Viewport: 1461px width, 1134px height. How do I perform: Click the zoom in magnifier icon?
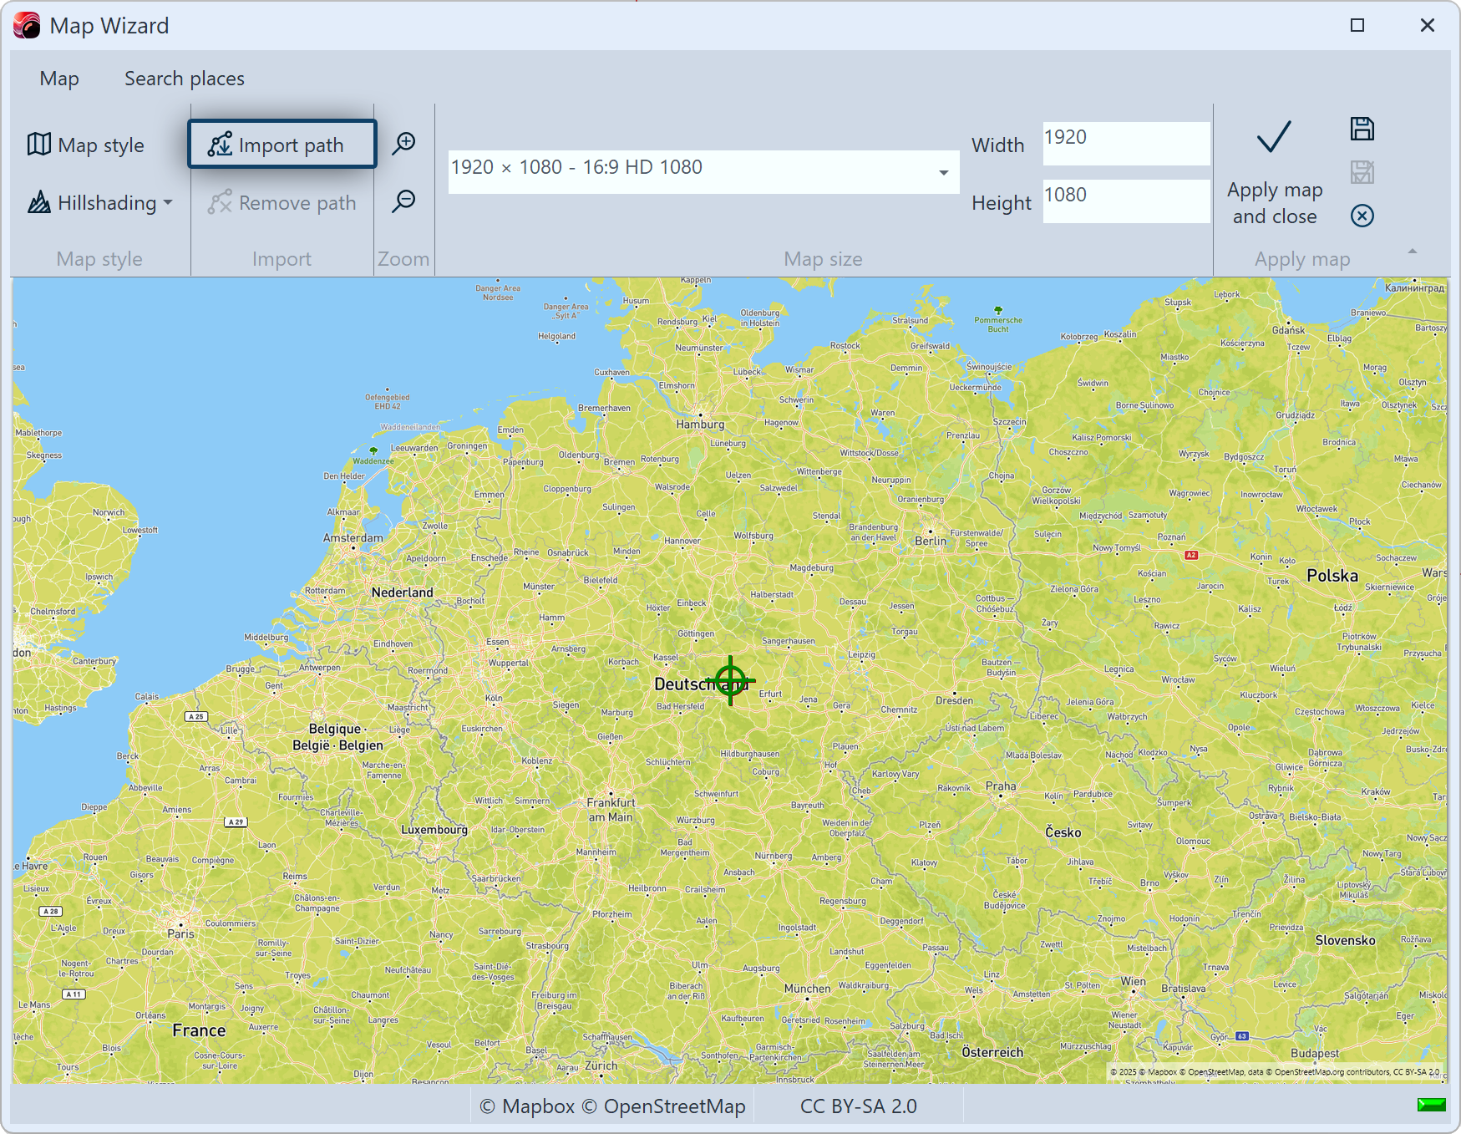404,143
